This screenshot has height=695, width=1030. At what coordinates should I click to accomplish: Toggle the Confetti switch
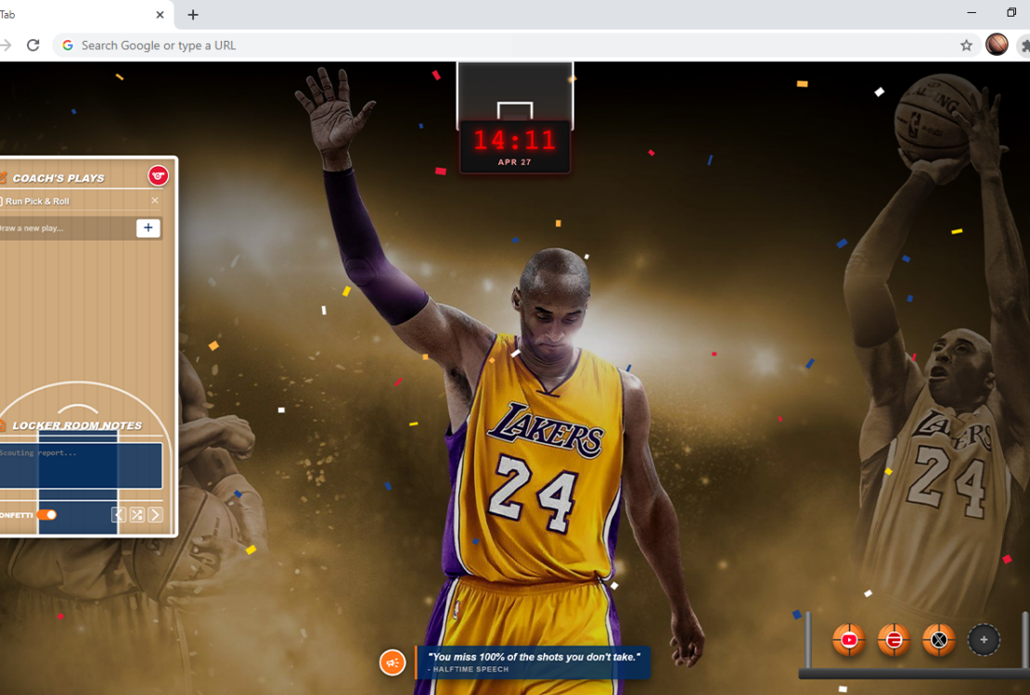tap(46, 515)
